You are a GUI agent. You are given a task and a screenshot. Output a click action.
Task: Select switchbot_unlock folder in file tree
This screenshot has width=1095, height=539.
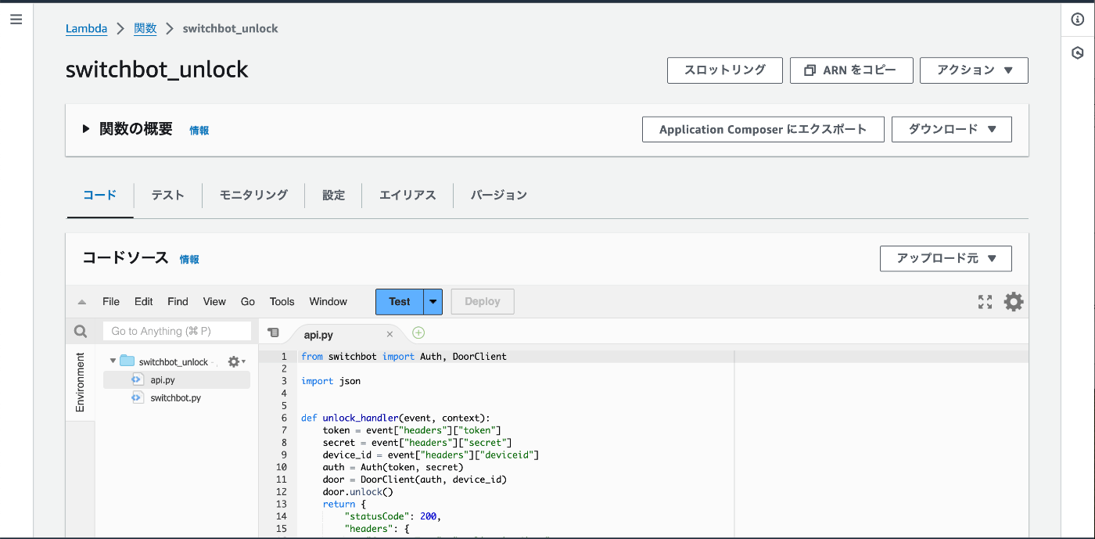point(174,361)
